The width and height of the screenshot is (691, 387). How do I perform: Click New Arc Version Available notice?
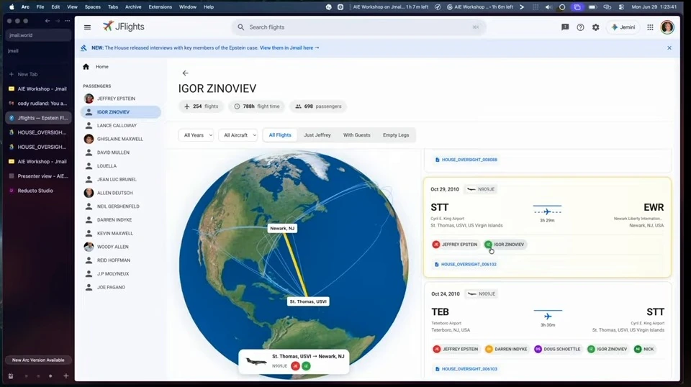38,360
